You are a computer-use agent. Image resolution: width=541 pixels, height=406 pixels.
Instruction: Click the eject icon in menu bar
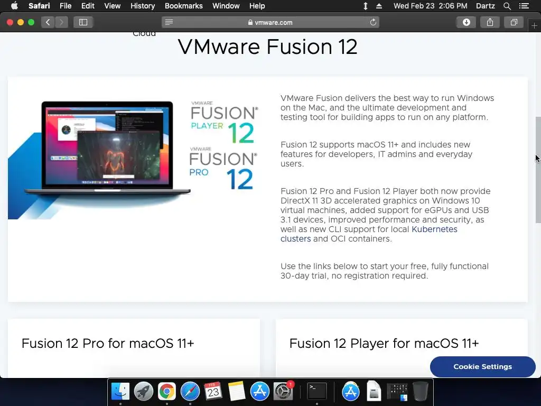379,6
